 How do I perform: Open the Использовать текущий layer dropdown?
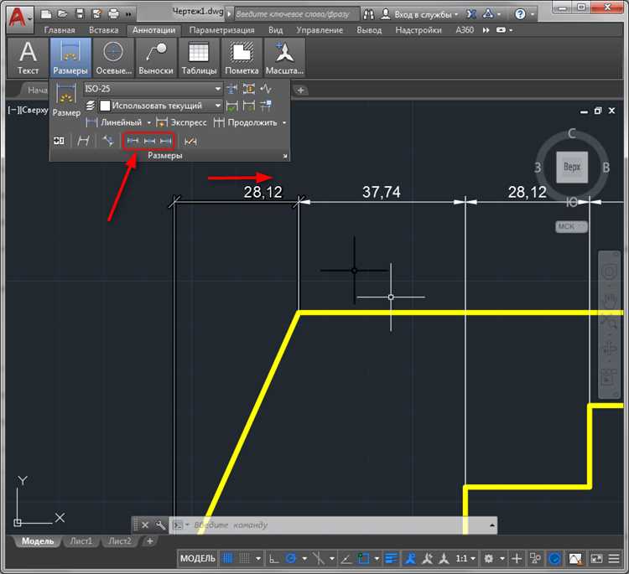tap(217, 106)
